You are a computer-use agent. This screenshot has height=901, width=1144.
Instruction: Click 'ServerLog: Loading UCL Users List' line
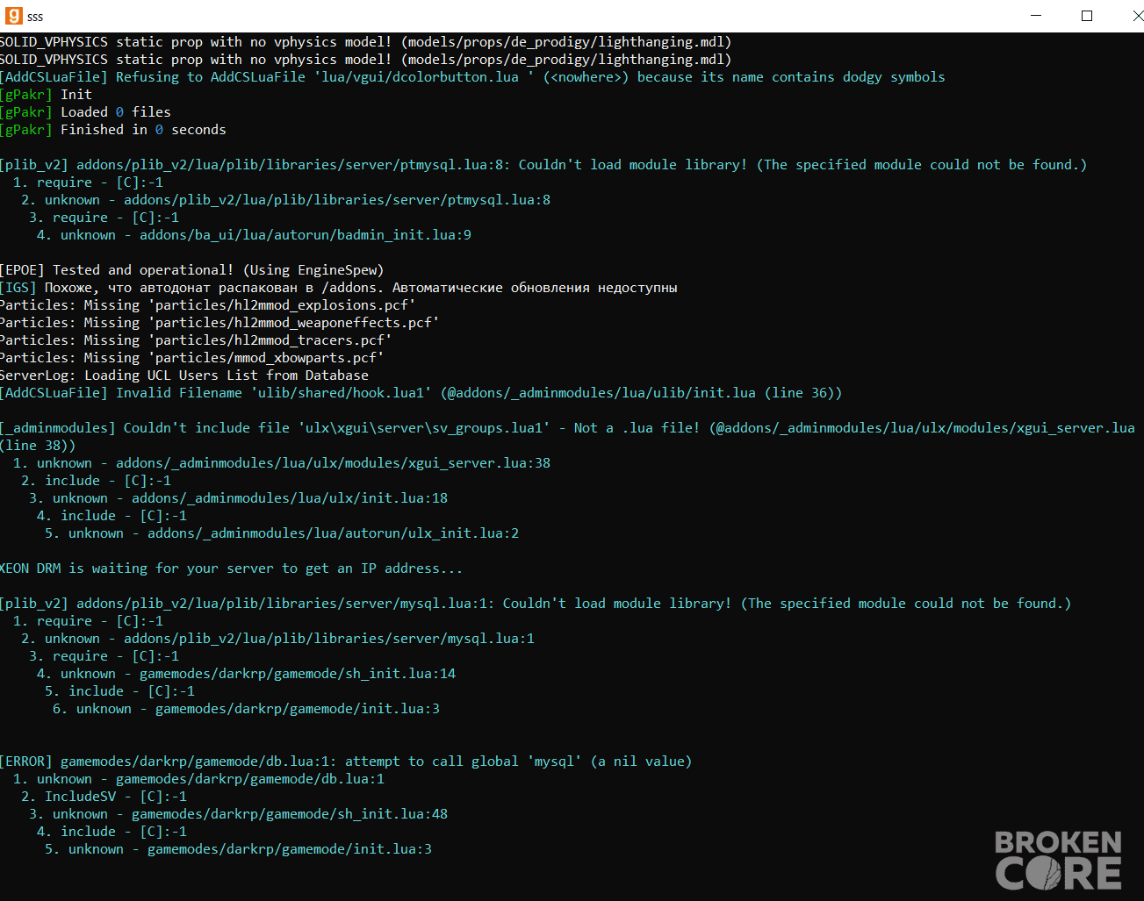point(184,375)
